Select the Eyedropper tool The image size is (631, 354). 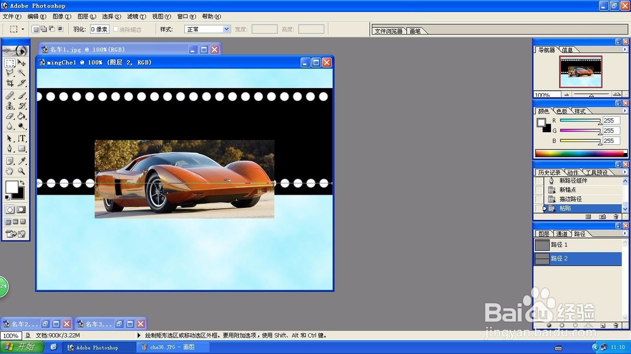pyautogui.click(x=21, y=161)
